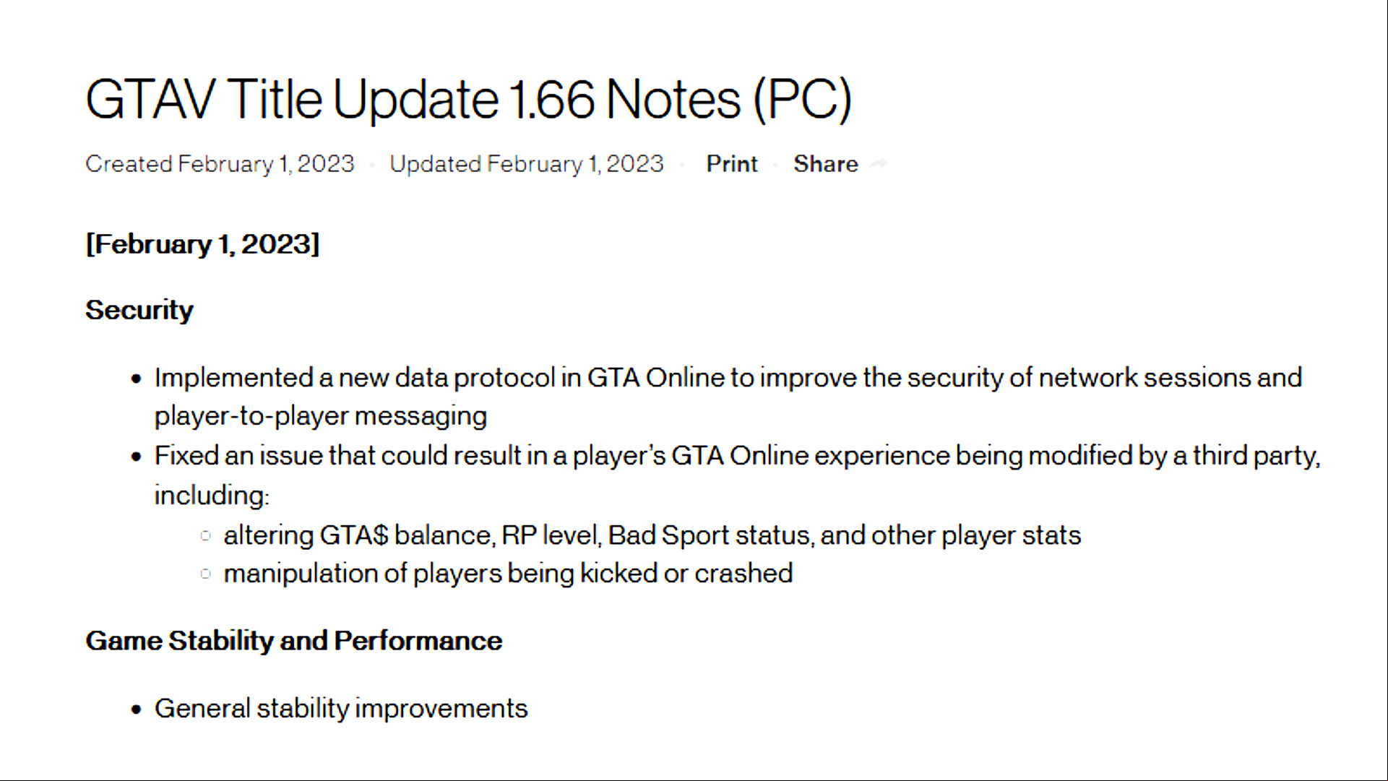1388x781 pixels.
Task: Select the 'manipulation of players being kicked' sub-item
Action: click(x=508, y=574)
